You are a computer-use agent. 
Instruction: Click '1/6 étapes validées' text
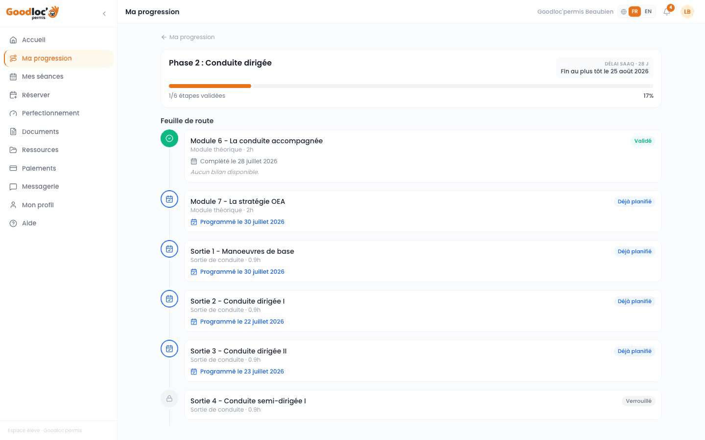pyautogui.click(x=197, y=96)
